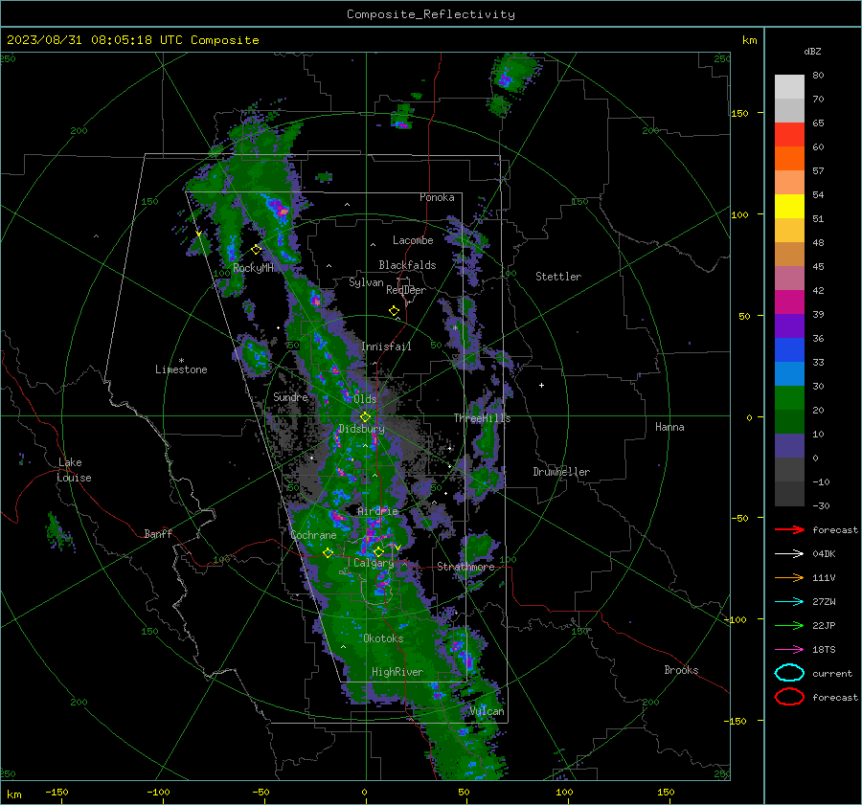This screenshot has height=805, width=862.
Task: Click the Blackfalds town label
Action: (407, 265)
